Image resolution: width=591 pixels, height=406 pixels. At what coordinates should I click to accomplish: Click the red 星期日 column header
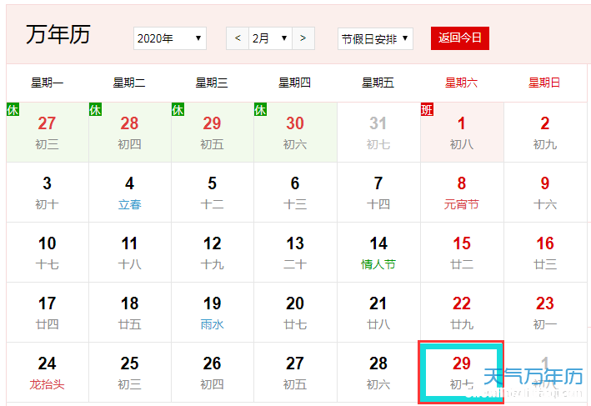(544, 83)
